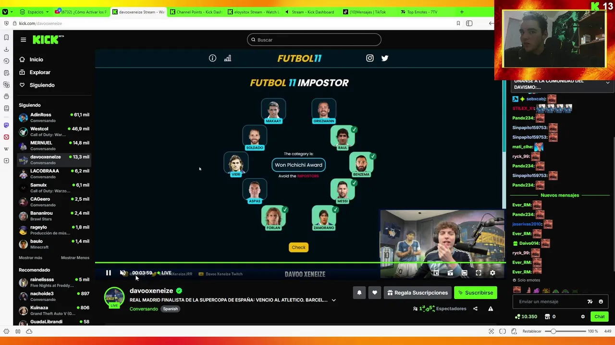Open stream player settings gear
This screenshot has height=345, width=615.
point(492,273)
